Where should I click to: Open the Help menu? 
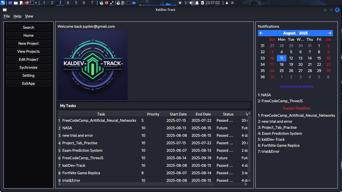18,16
